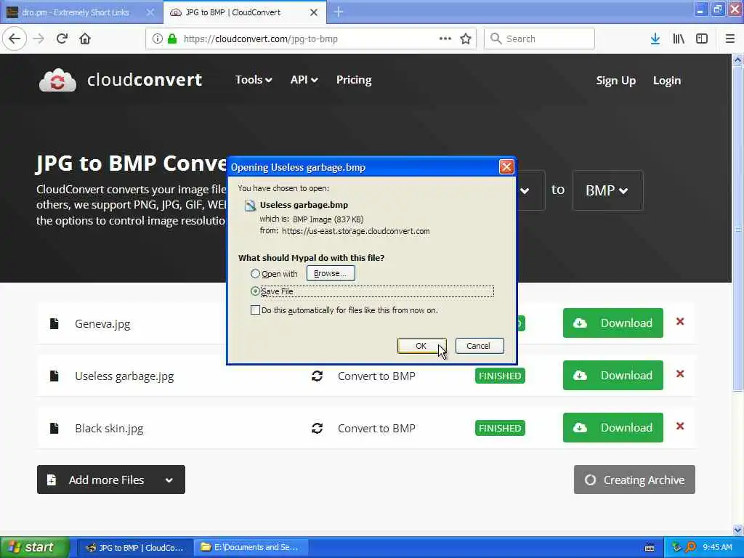Download converted Useless garbage.jpg file
744x558 pixels.
(612, 376)
